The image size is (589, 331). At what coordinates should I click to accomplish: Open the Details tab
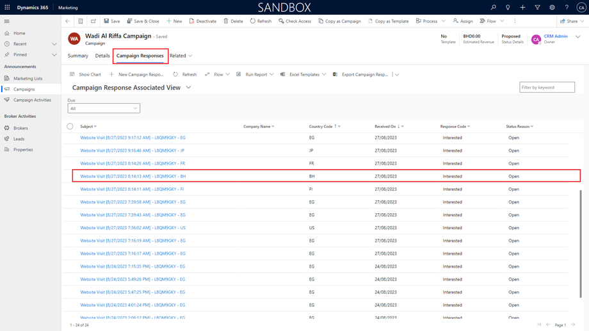[x=102, y=56]
